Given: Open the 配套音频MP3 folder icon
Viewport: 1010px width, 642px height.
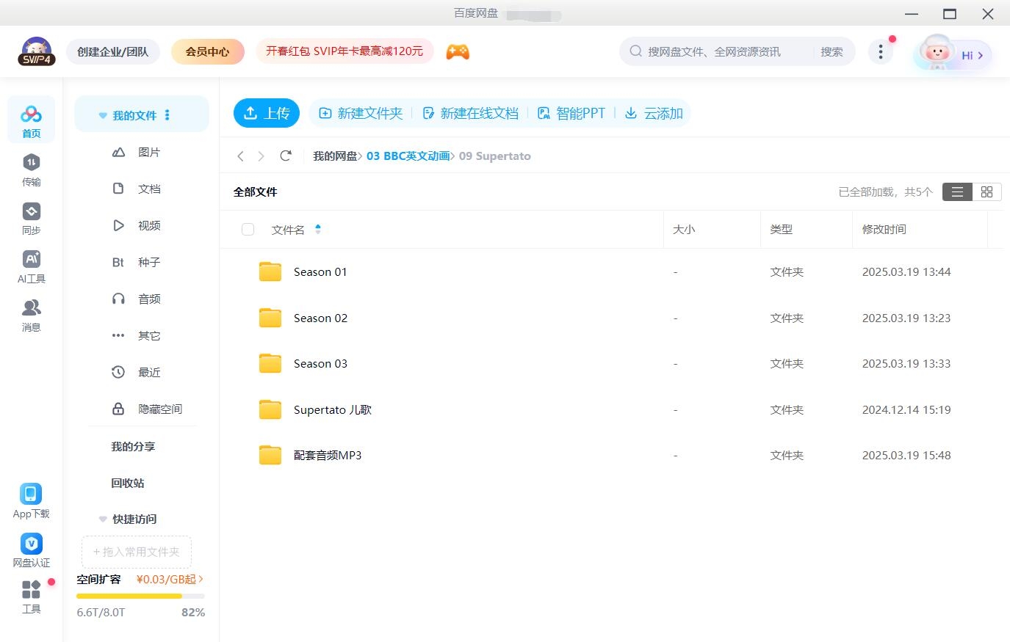Looking at the screenshot, I should coord(270,455).
